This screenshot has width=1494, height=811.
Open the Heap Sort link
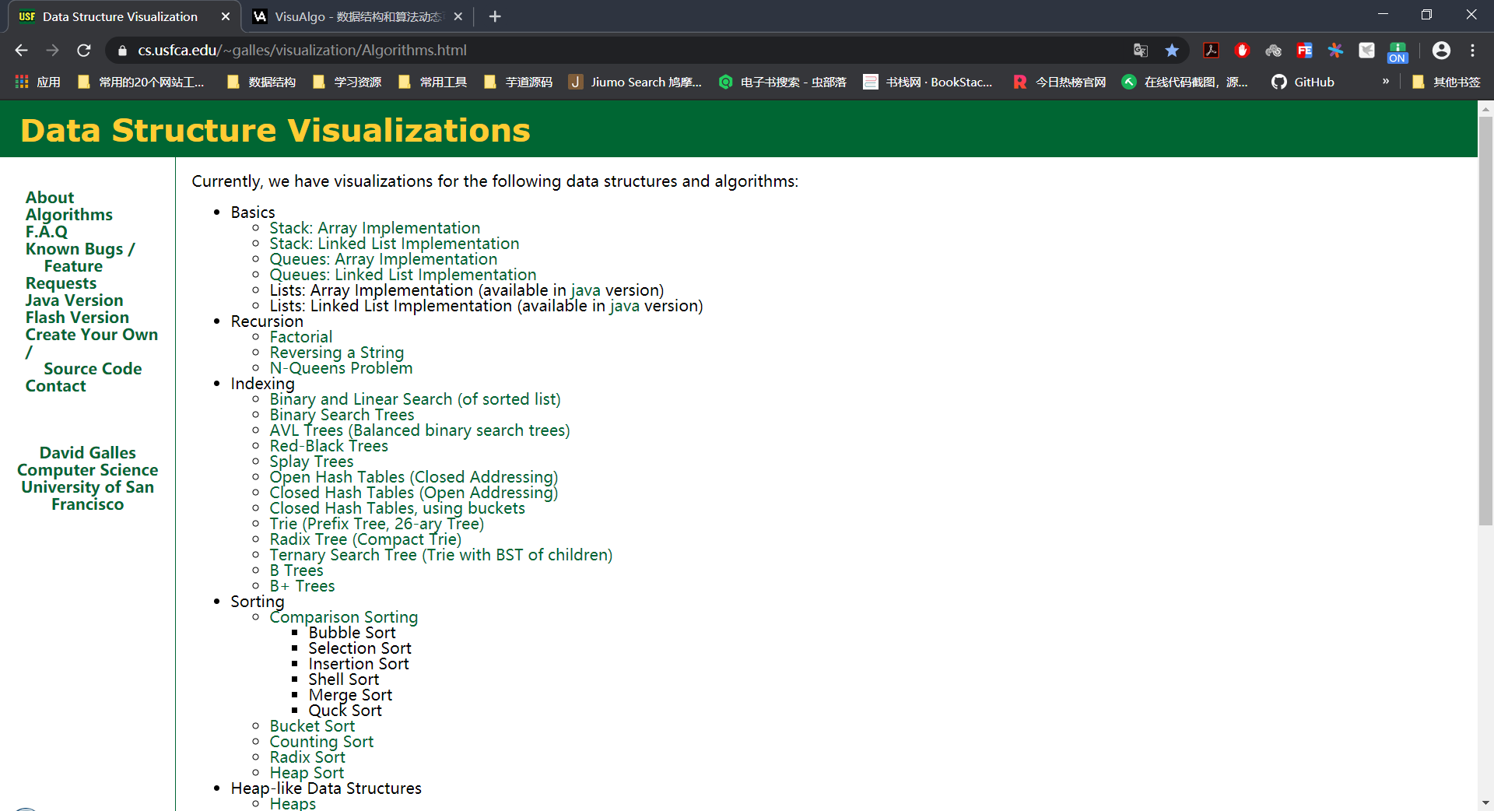coord(307,773)
